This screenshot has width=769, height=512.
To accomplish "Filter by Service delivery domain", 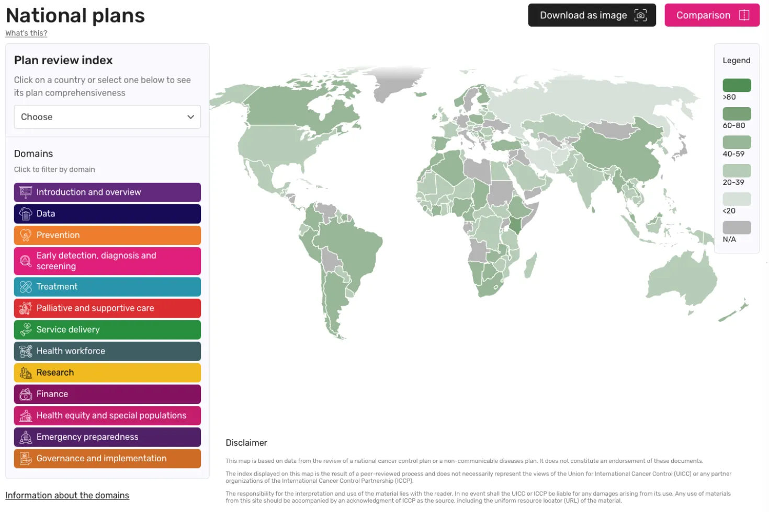I will (x=107, y=330).
